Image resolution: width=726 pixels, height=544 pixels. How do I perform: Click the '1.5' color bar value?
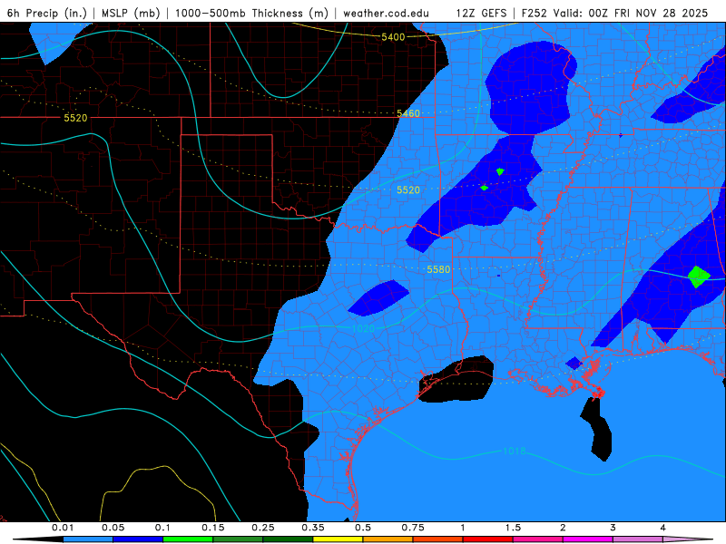[x=513, y=528]
